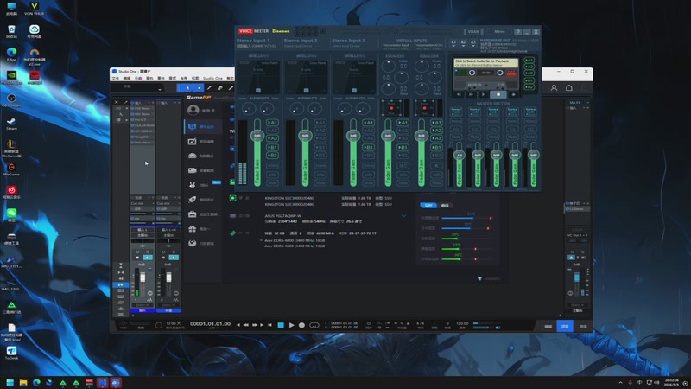Switch to the first blue realtime tab in GamePP
Image resolution: width=691 pixels, height=389 pixels.
(x=428, y=205)
